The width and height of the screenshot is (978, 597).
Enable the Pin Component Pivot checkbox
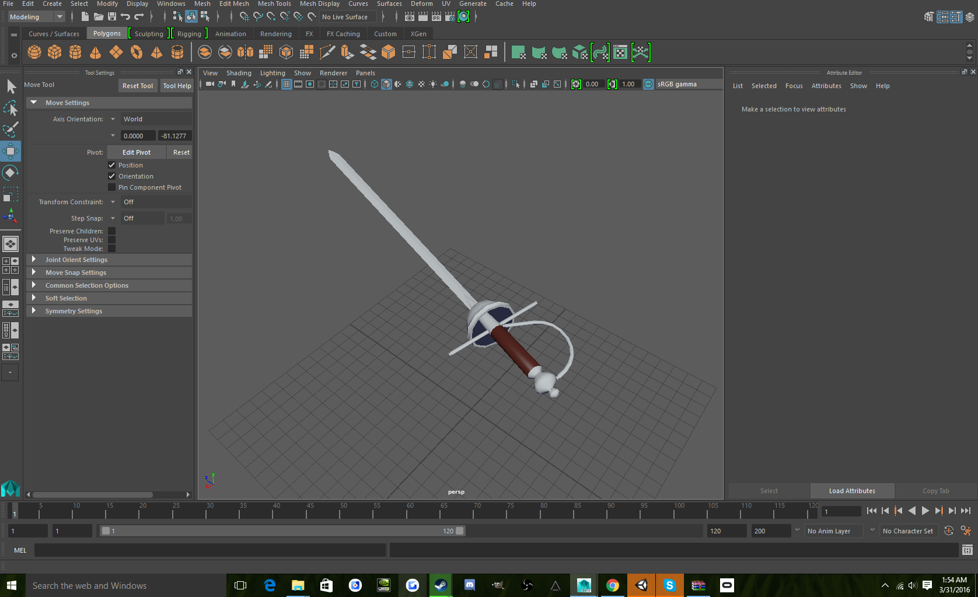tap(111, 187)
